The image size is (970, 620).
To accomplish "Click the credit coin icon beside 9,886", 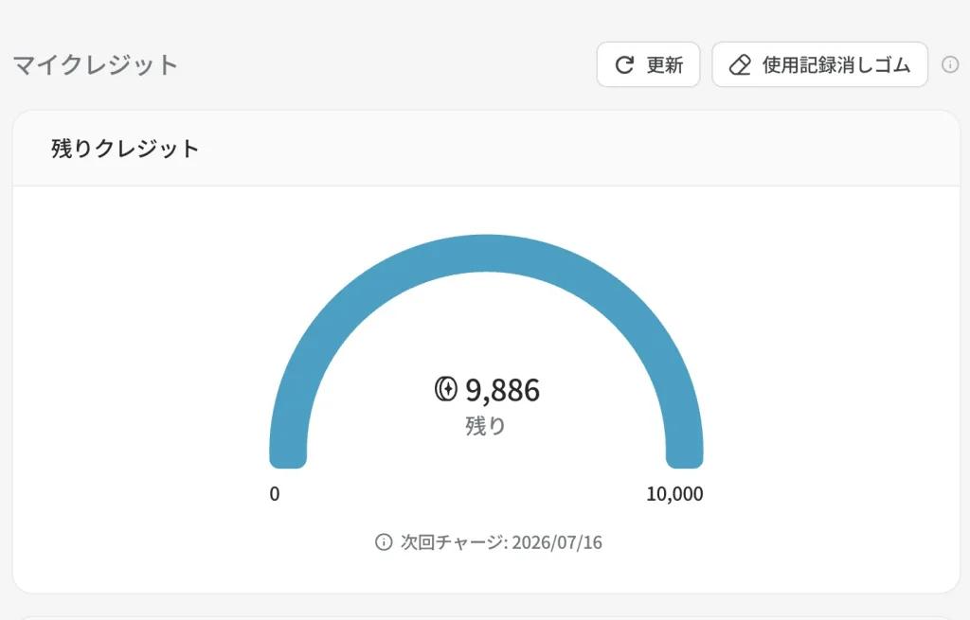I will [x=446, y=389].
